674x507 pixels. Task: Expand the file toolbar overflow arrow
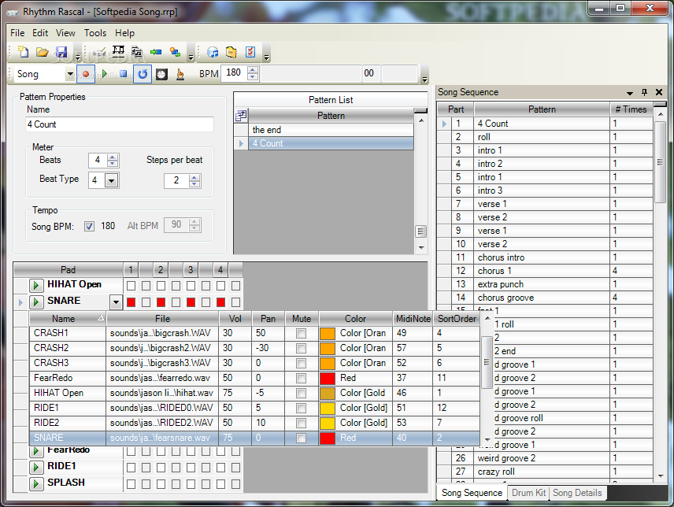(78, 56)
